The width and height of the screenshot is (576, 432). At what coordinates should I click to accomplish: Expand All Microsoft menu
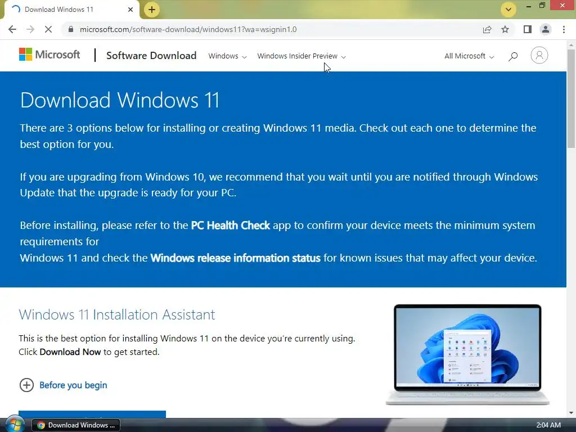point(469,56)
